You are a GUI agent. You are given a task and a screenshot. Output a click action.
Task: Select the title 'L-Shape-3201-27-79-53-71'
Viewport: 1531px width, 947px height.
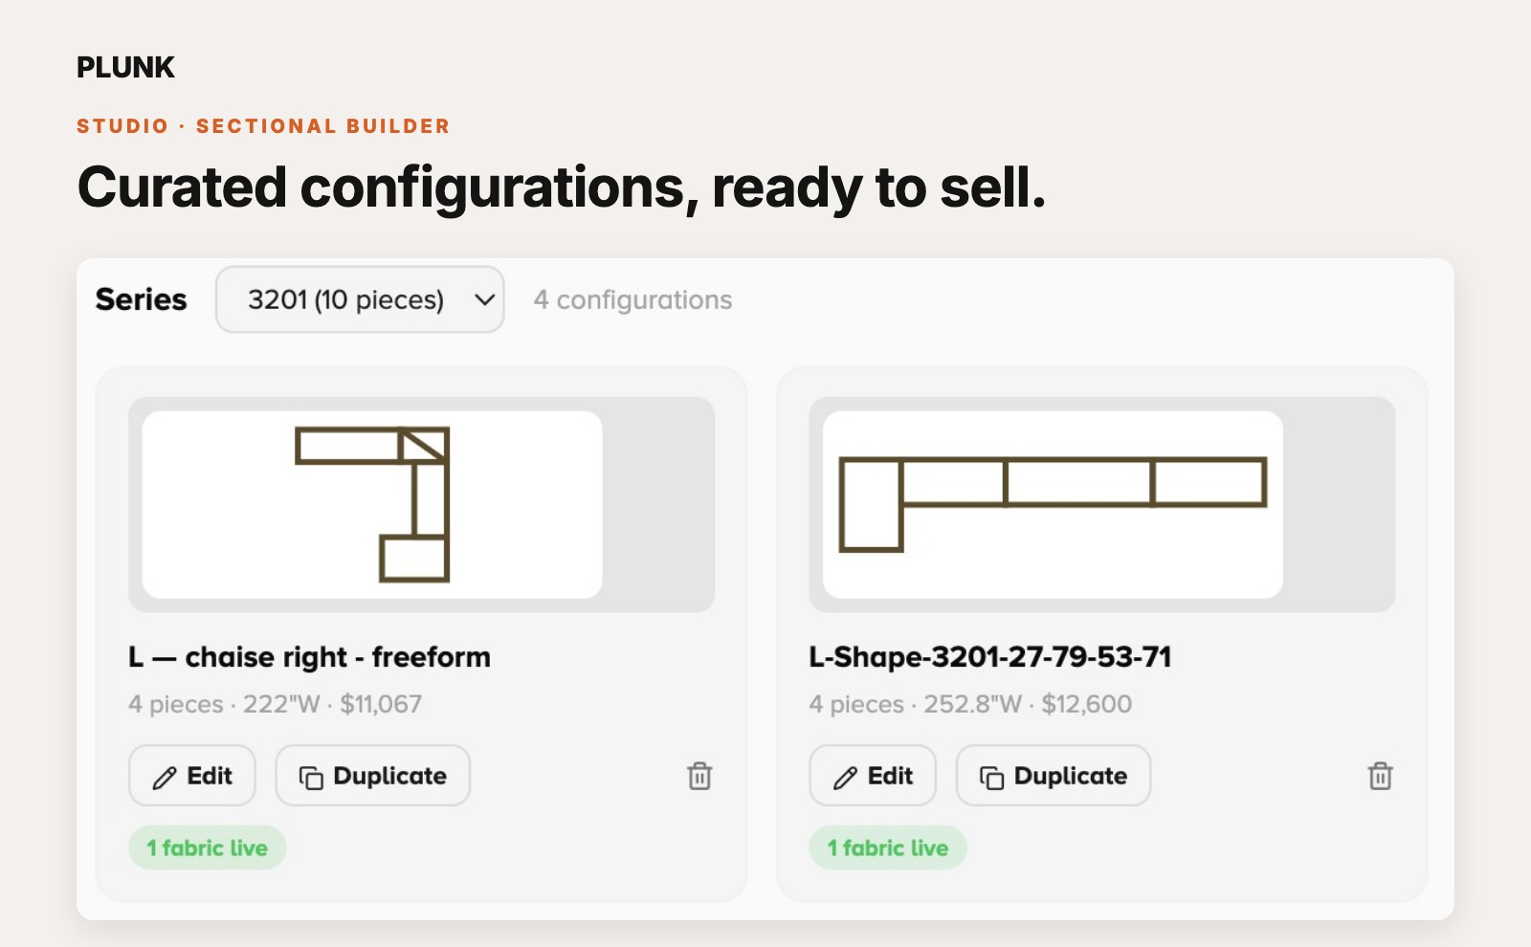coord(990,657)
